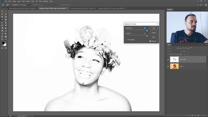Swap foreground and background colors arrow
This screenshot has height=117, width=208.
point(6,42)
